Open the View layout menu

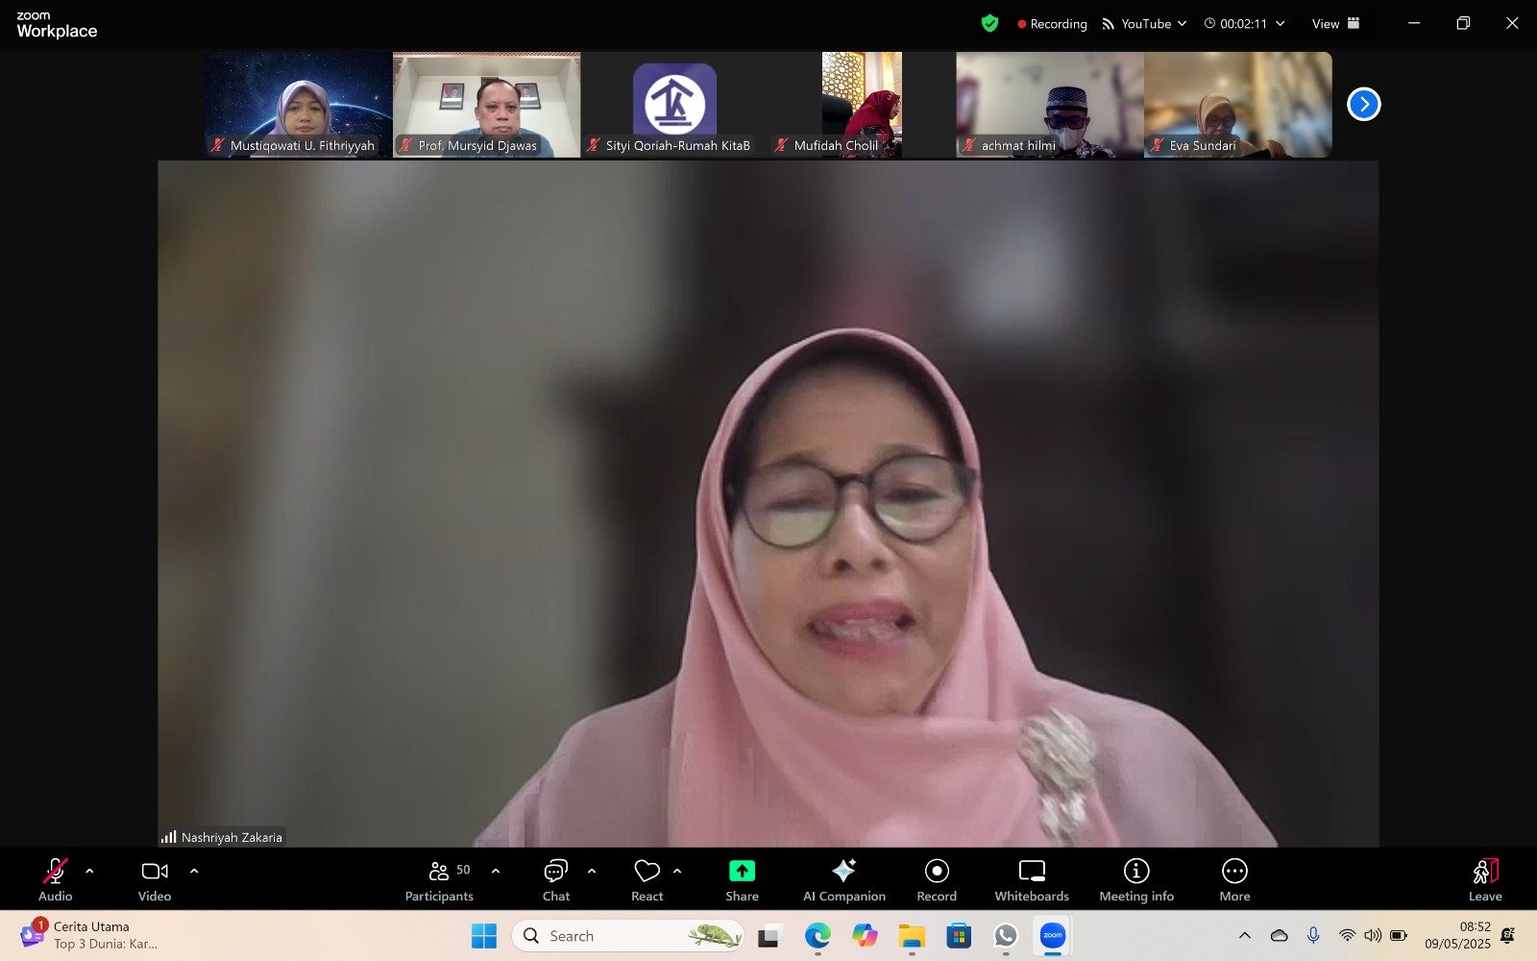pos(1335,23)
